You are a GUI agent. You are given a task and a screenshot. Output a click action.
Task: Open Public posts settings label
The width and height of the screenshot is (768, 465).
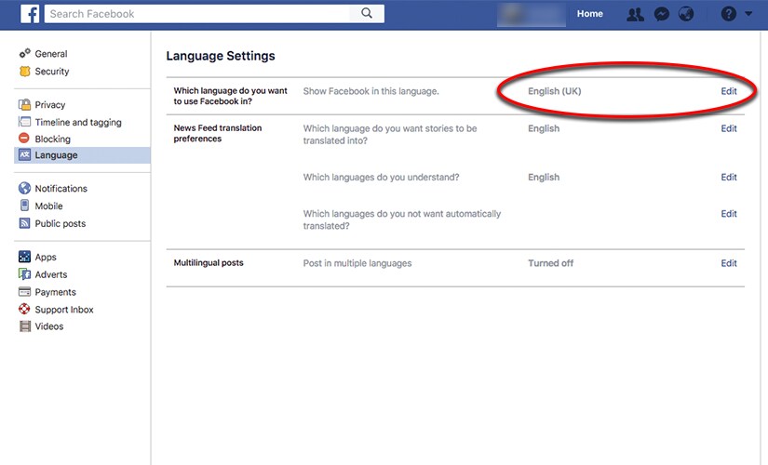click(x=61, y=224)
